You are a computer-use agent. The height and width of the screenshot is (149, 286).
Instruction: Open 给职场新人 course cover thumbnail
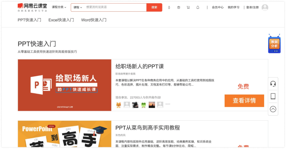pyautogui.click(x=65, y=85)
